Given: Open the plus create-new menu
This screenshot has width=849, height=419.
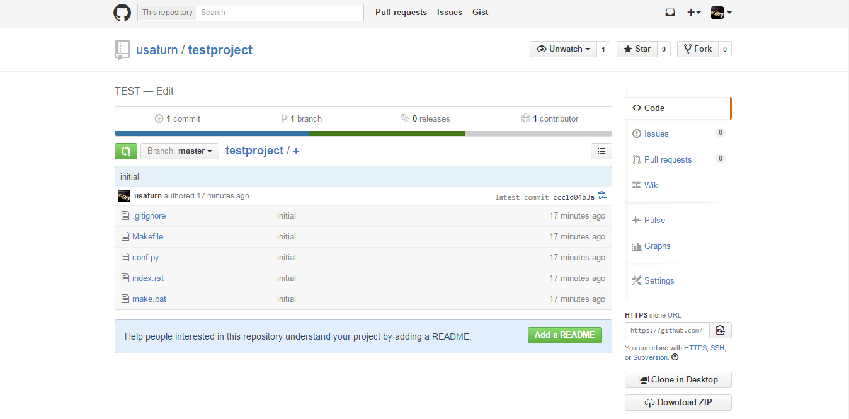Looking at the screenshot, I should tap(693, 13).
